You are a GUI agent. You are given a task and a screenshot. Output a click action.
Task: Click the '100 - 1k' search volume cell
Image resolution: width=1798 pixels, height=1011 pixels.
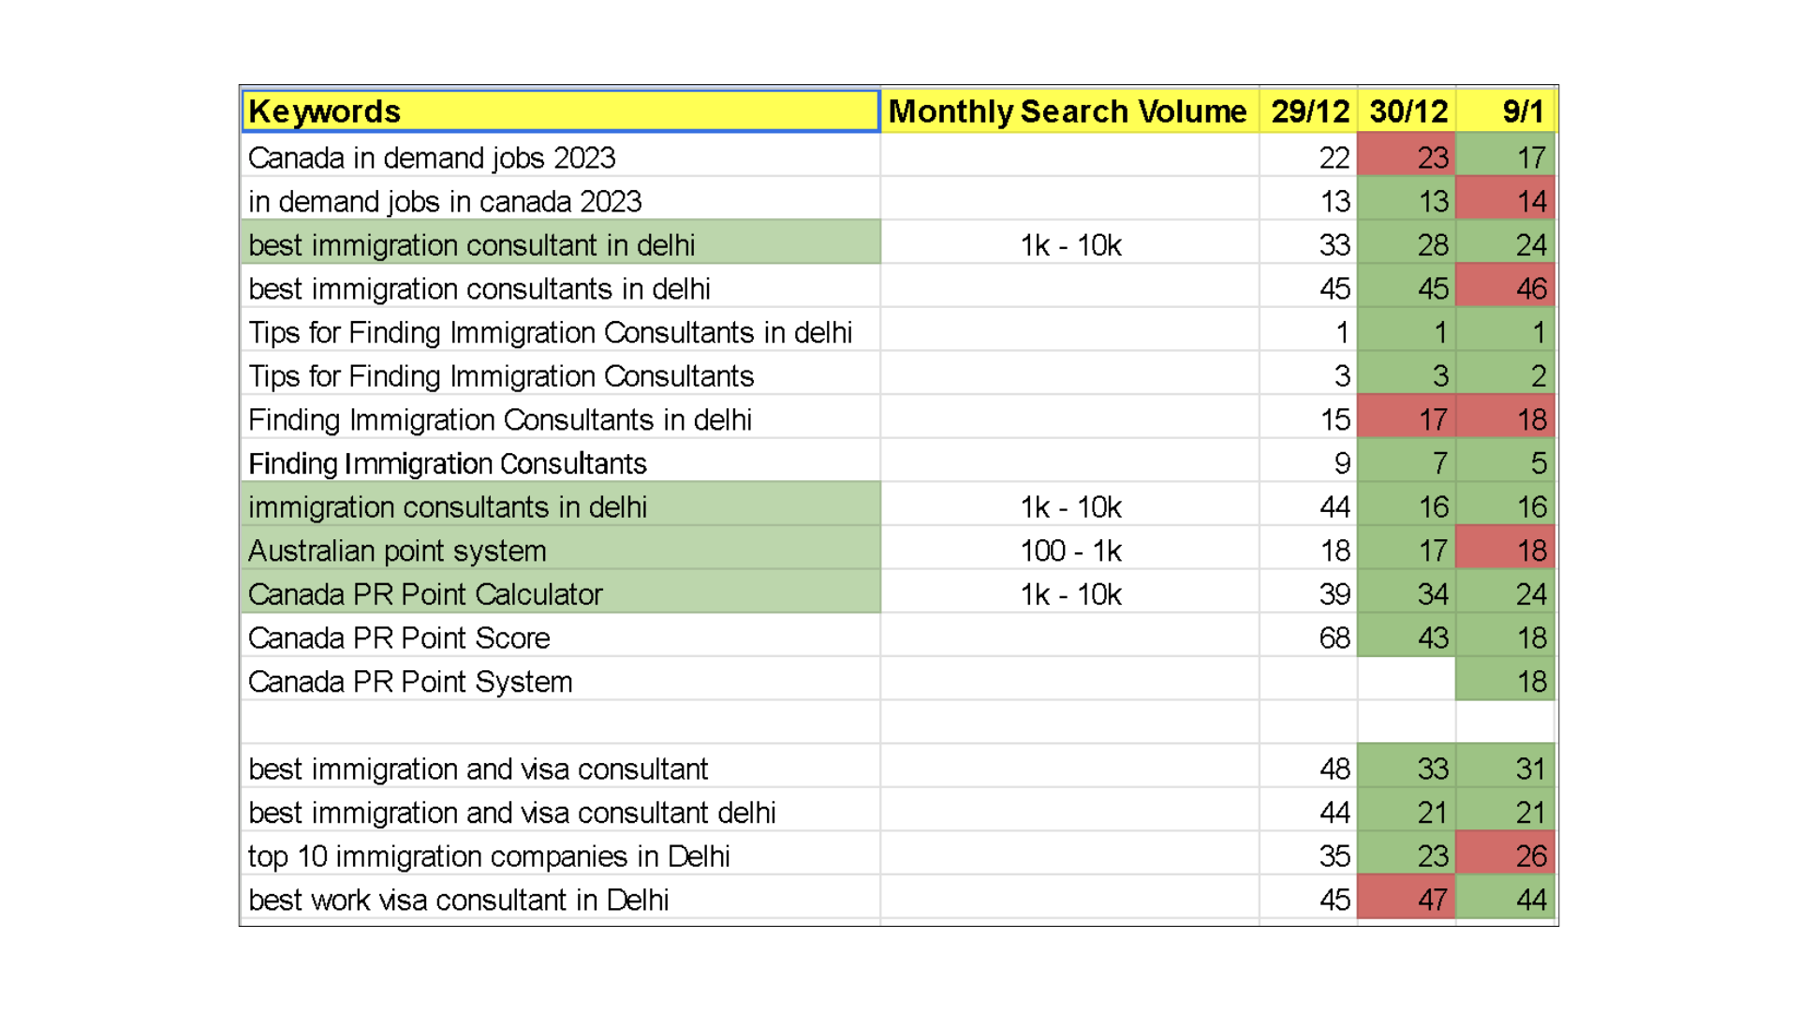pos(1069,550)
